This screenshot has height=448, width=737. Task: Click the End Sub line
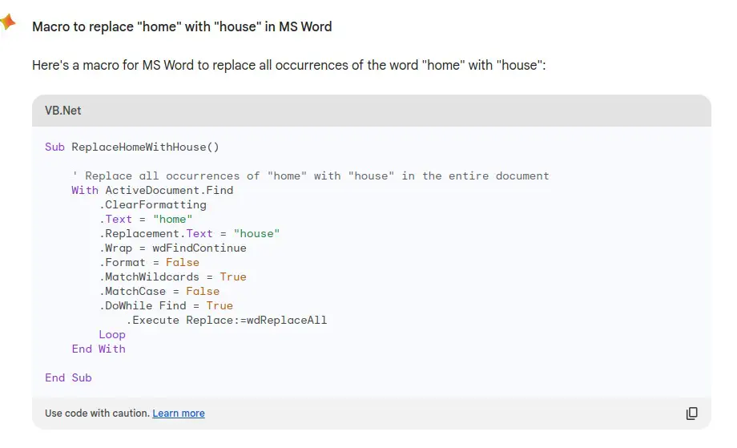point(69,377)
